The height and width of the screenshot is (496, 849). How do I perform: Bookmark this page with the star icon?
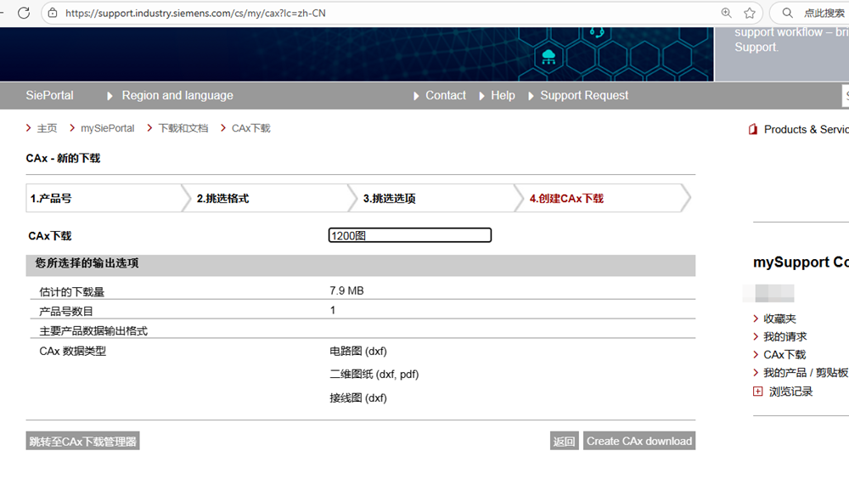750,13
